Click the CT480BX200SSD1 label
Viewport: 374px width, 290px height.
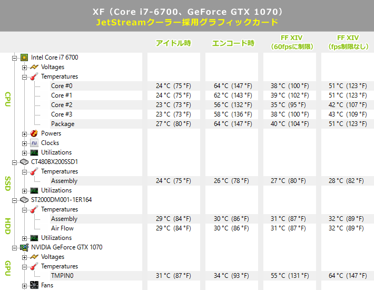[x=54, y=162]
